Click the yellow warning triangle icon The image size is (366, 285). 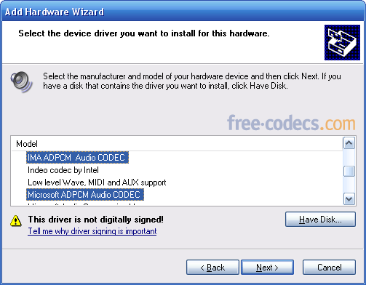pyautogui.click(x=16, y=220)
